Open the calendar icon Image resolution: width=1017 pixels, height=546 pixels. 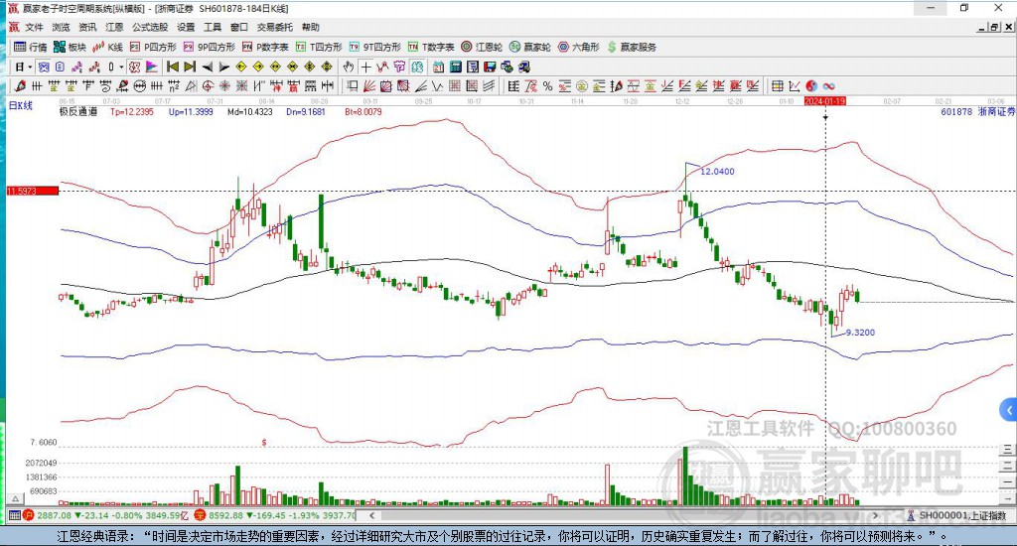[438, 67]
